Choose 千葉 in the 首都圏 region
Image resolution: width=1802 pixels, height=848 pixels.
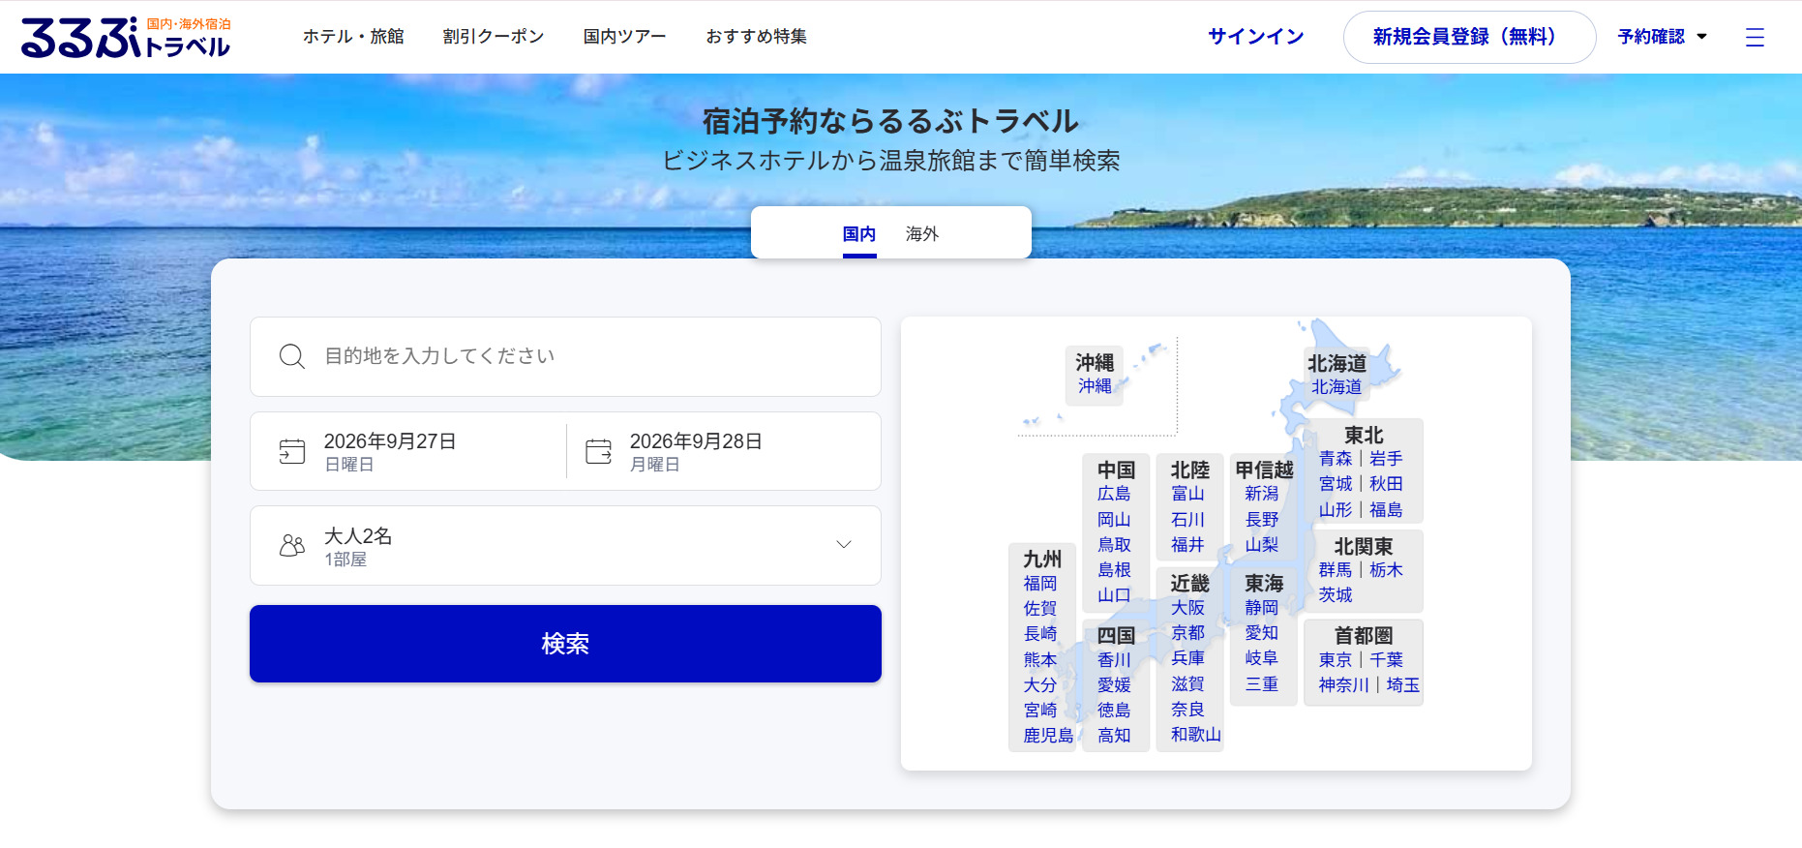coord(1386,660)
